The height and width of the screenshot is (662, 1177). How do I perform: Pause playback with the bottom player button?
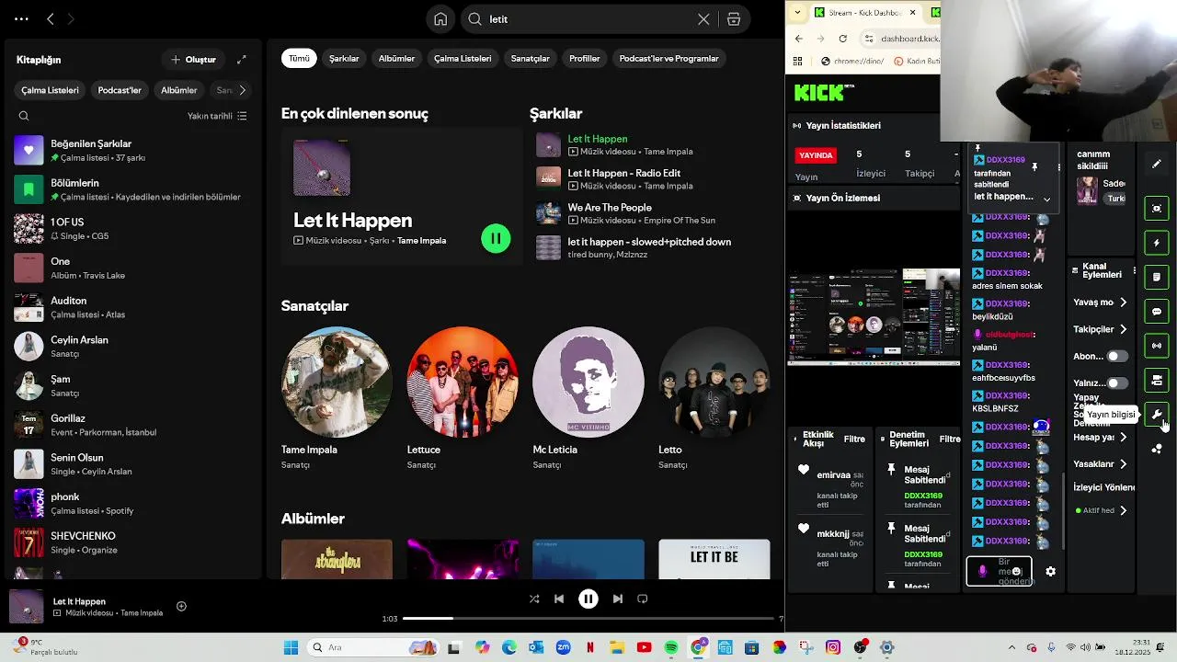[588, 599]
